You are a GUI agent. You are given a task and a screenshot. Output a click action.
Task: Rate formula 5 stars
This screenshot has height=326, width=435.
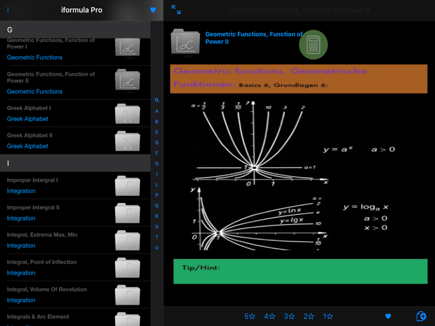point(250,316)
